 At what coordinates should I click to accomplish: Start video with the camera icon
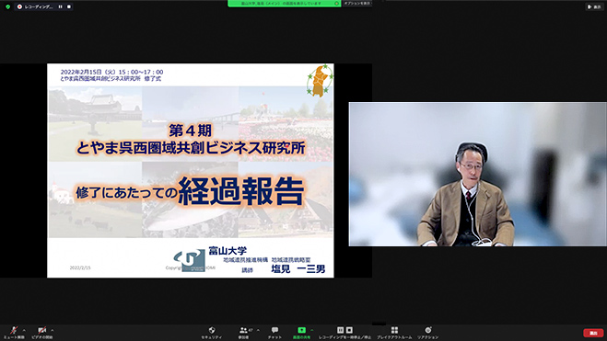coord(41,330)
